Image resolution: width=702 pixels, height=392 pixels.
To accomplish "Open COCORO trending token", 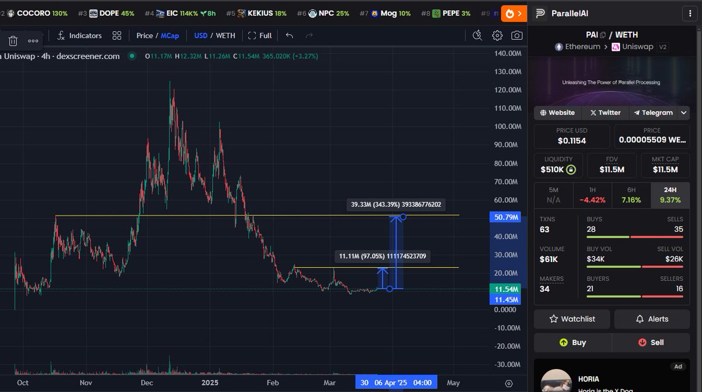I will pyautogui.click(x=37, y=13).
